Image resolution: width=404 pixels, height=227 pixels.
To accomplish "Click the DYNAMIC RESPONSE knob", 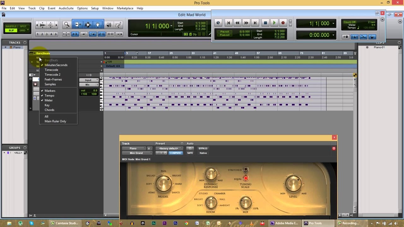I will pyautogui.click(x=211, y=174).
